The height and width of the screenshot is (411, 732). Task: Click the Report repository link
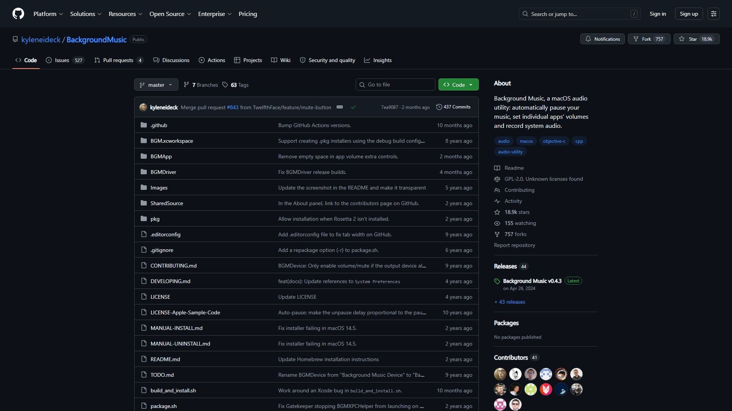(x=514, y=245)
